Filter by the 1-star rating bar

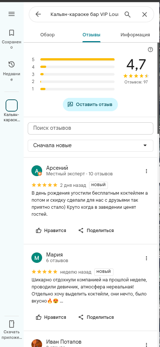[x=73, y=89]
